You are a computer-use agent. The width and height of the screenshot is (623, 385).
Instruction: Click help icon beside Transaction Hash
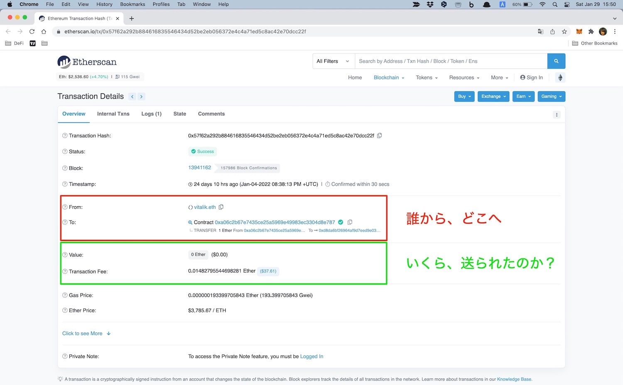click(x=65, y=136)
